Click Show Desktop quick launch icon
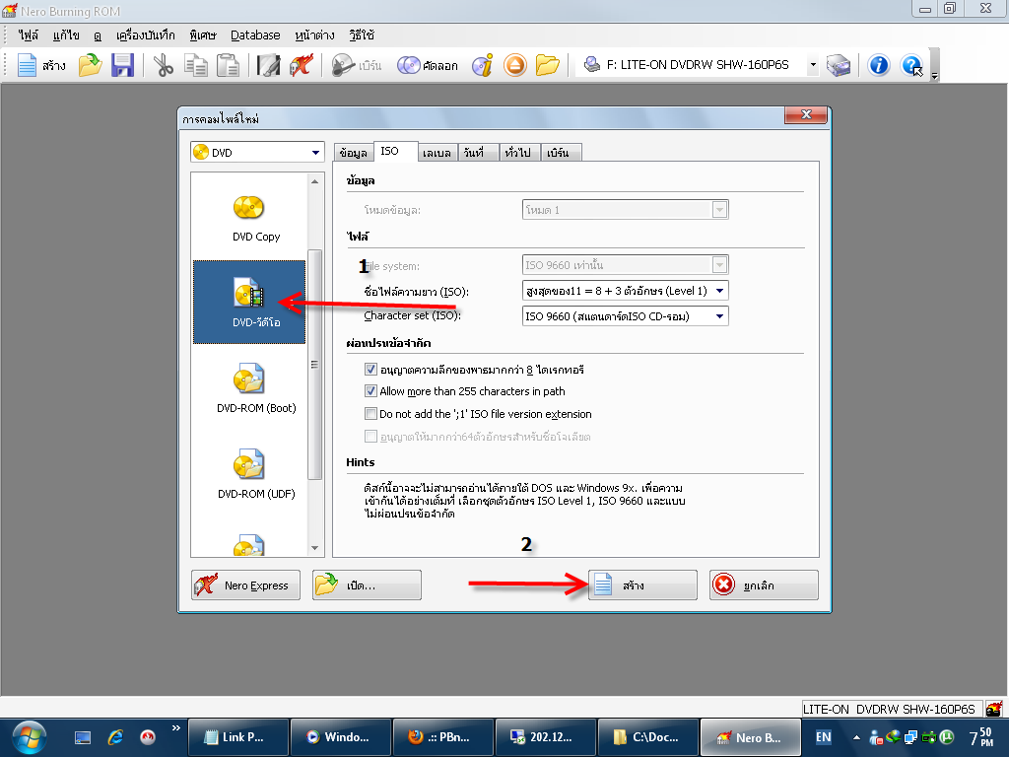This screenshot has height=757, width=1009. pos(83,737)
